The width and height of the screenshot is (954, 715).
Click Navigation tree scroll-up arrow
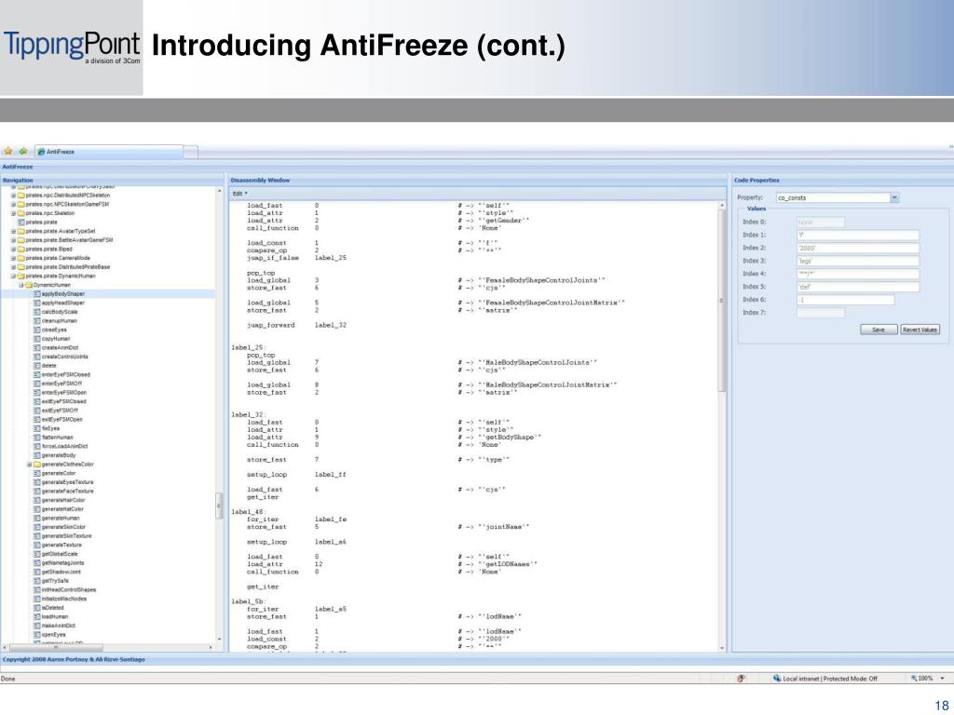(220, 191)
